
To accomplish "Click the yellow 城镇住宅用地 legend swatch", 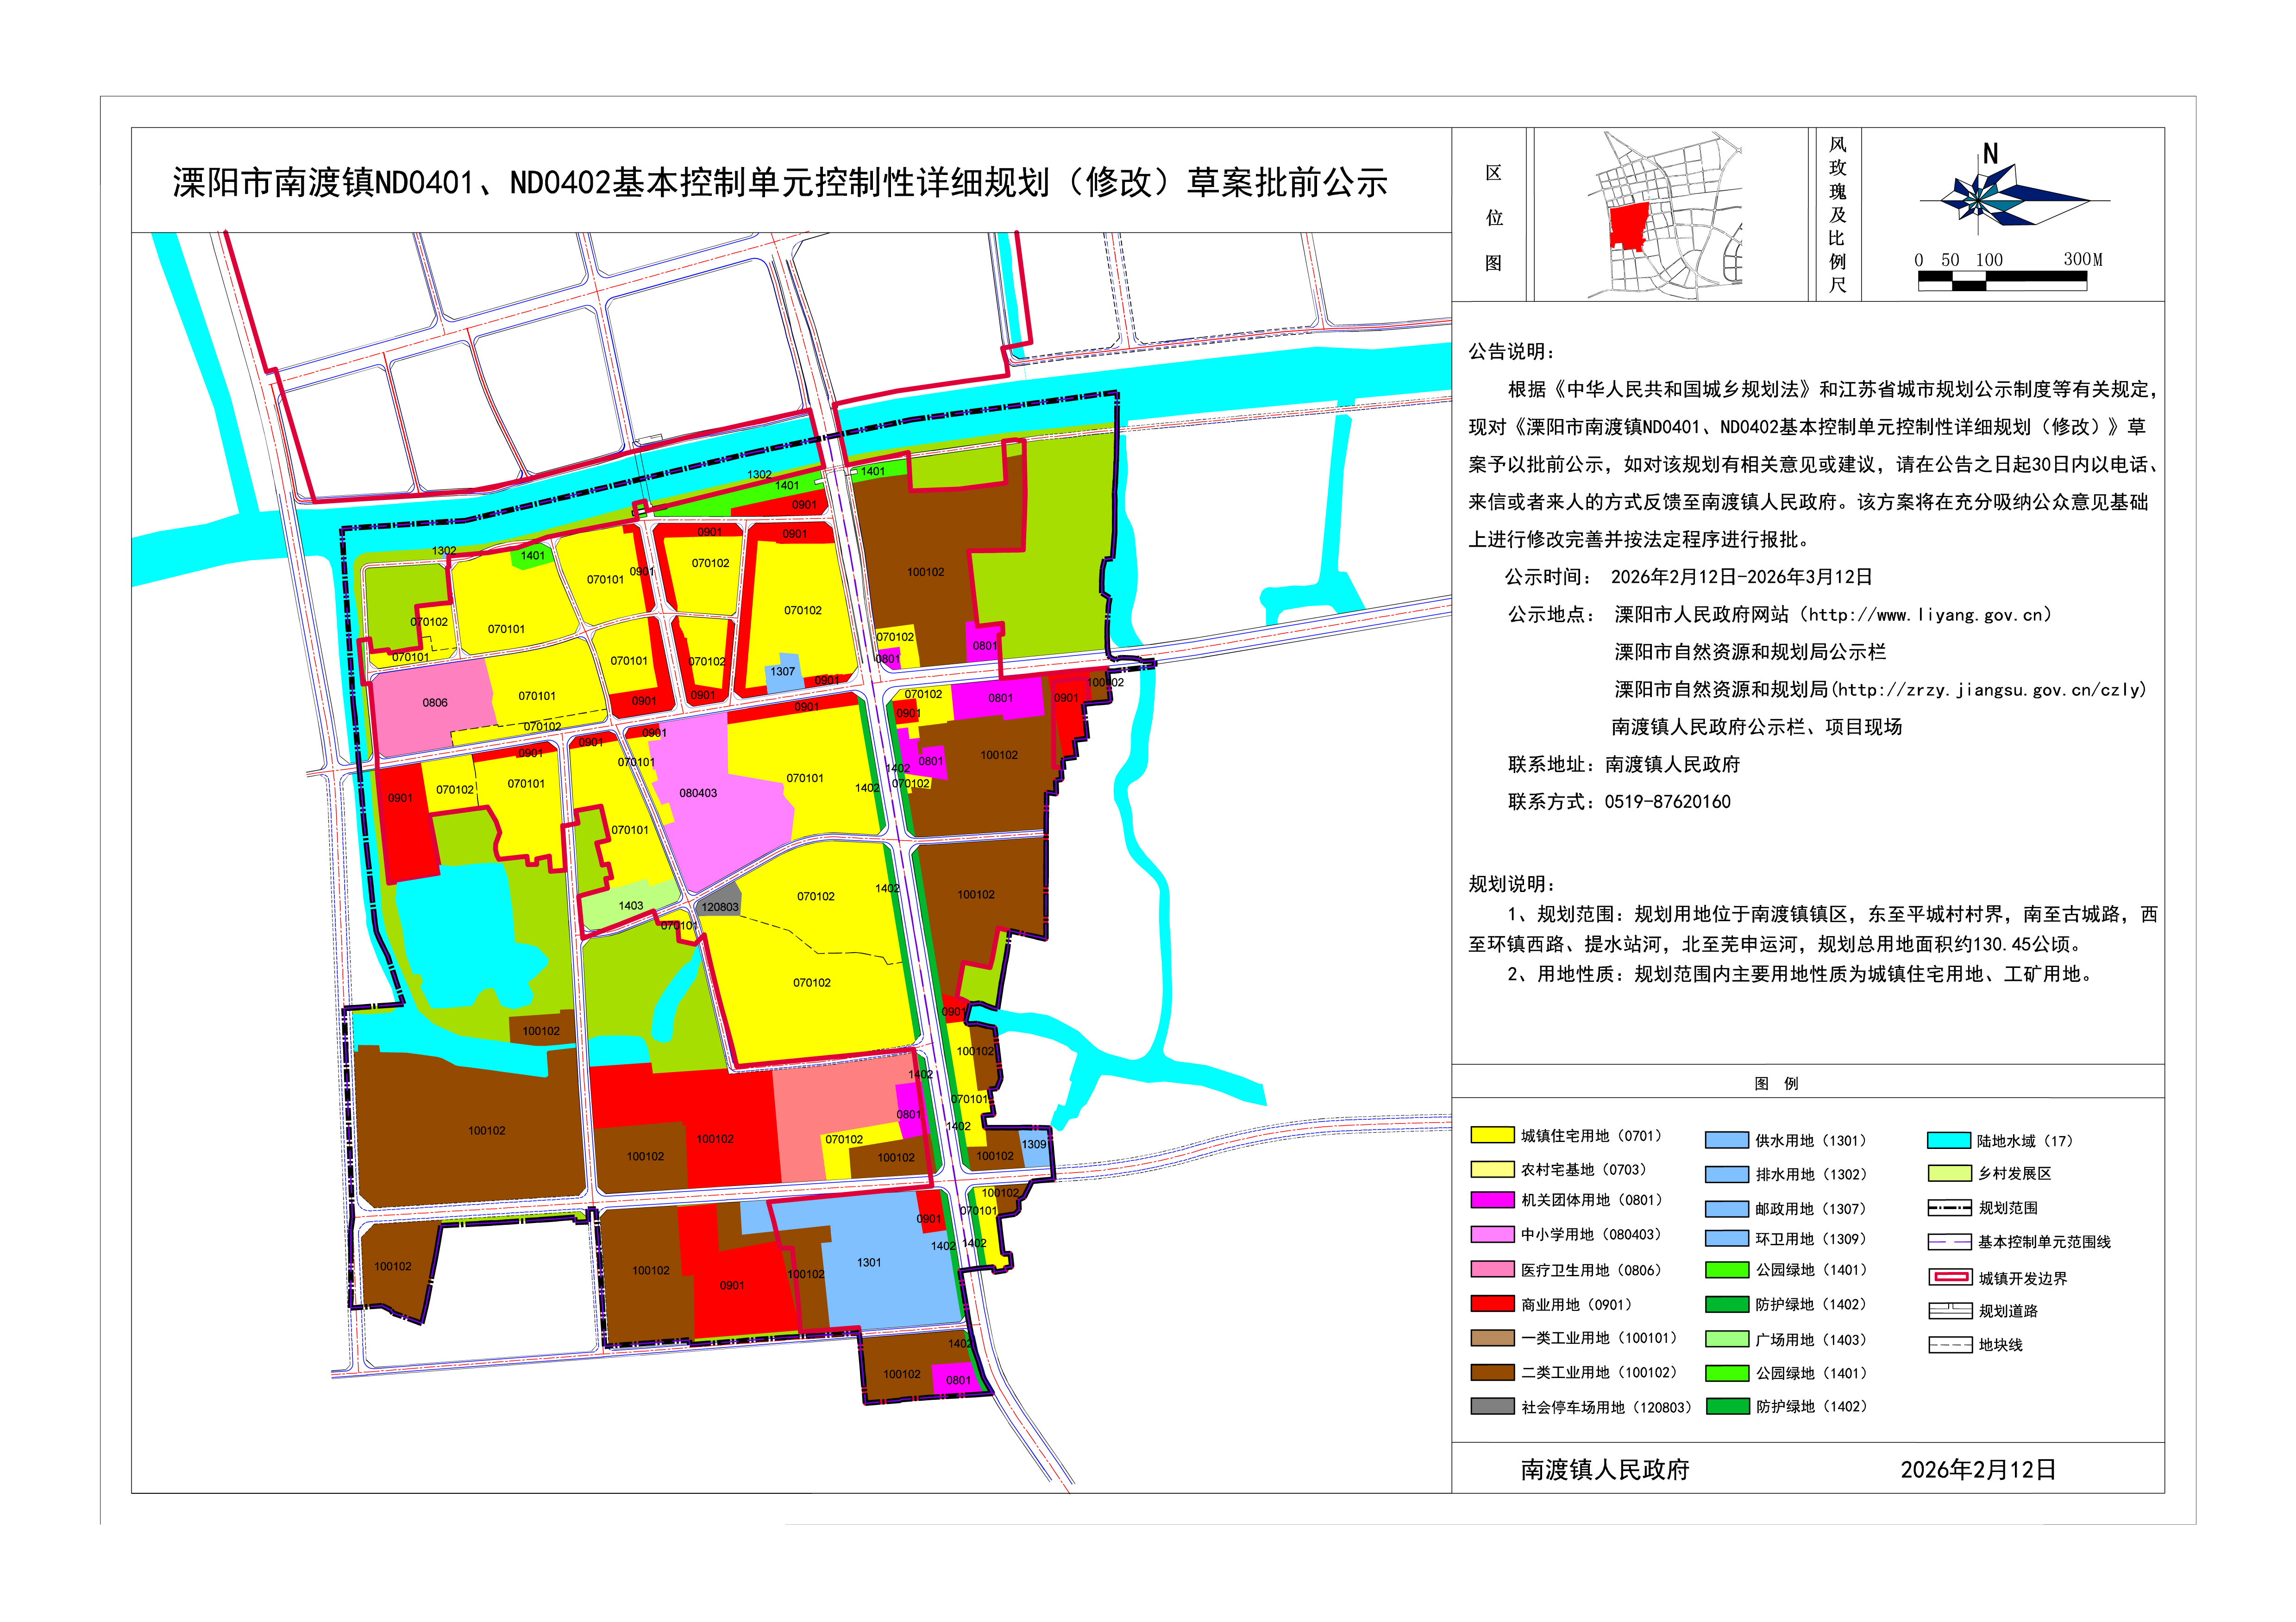I will pyautogui.click(x=1492, y=1134).
